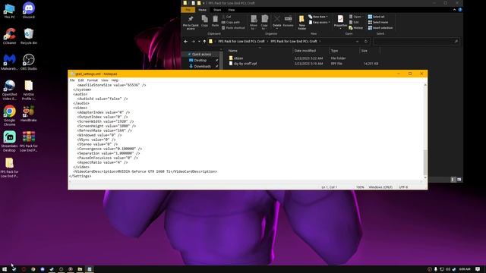486x273 pixels.
Task: Click Copy path in the Explorer ribbon
Action: point(231,22)
